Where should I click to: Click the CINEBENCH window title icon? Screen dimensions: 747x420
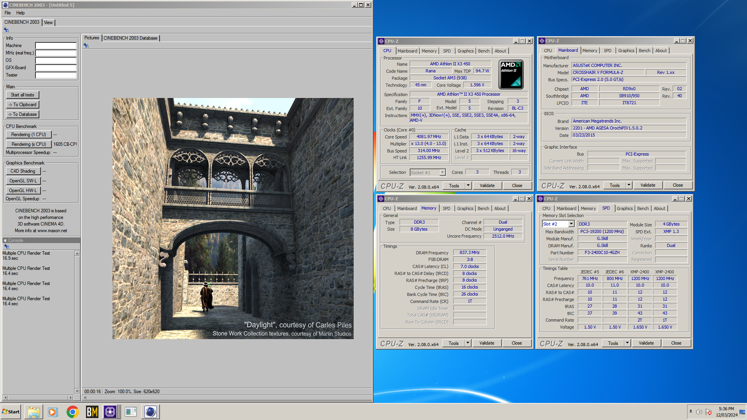point(5,5)
